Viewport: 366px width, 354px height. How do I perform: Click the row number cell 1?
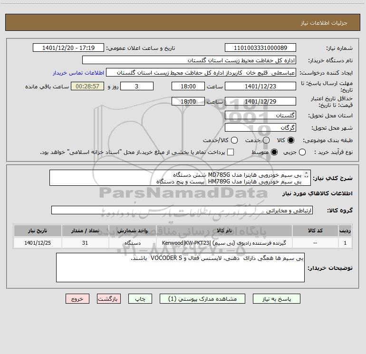tap(345, 243)
